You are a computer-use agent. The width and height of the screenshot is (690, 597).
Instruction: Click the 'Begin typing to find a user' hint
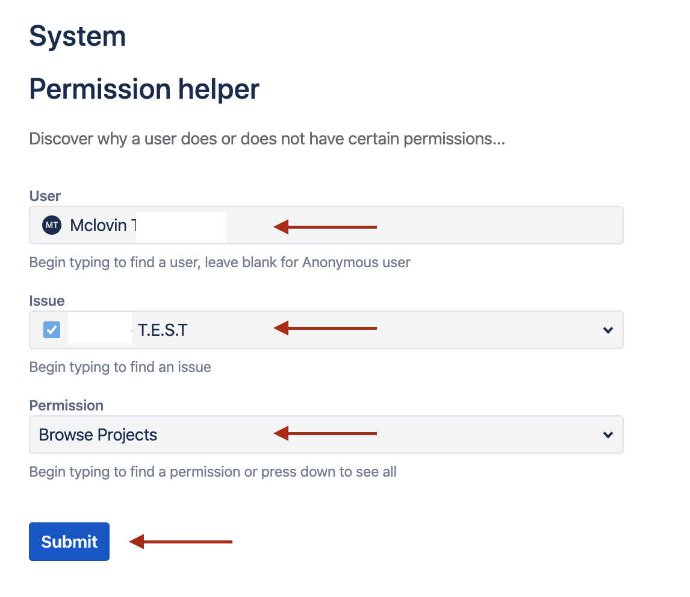tap(220, 262)
